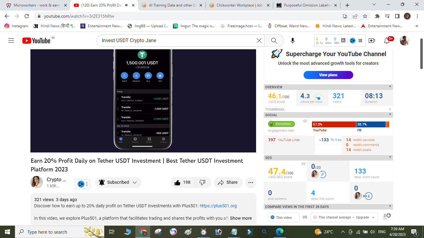This screenshot has width=424, height=238.
Task: Click the View plans button
Action: (328, 75)
